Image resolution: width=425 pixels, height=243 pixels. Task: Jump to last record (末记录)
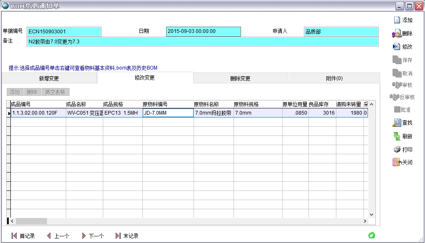[118, 236]
